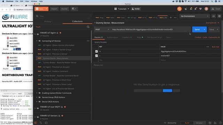Open the New button dropdown arrow

[46, 9]
